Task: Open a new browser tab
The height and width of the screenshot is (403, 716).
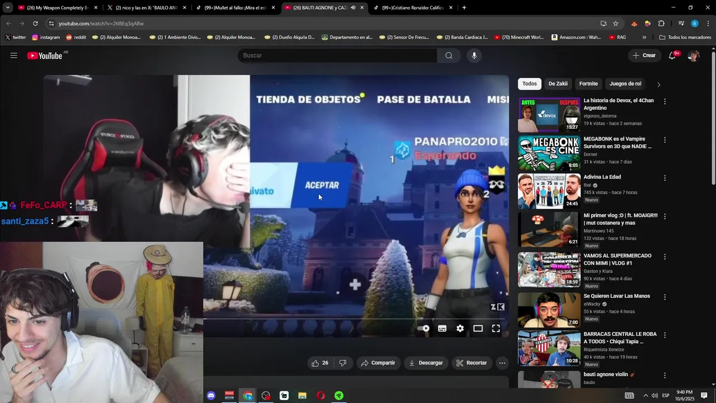Action: click(x=464, y=8)
